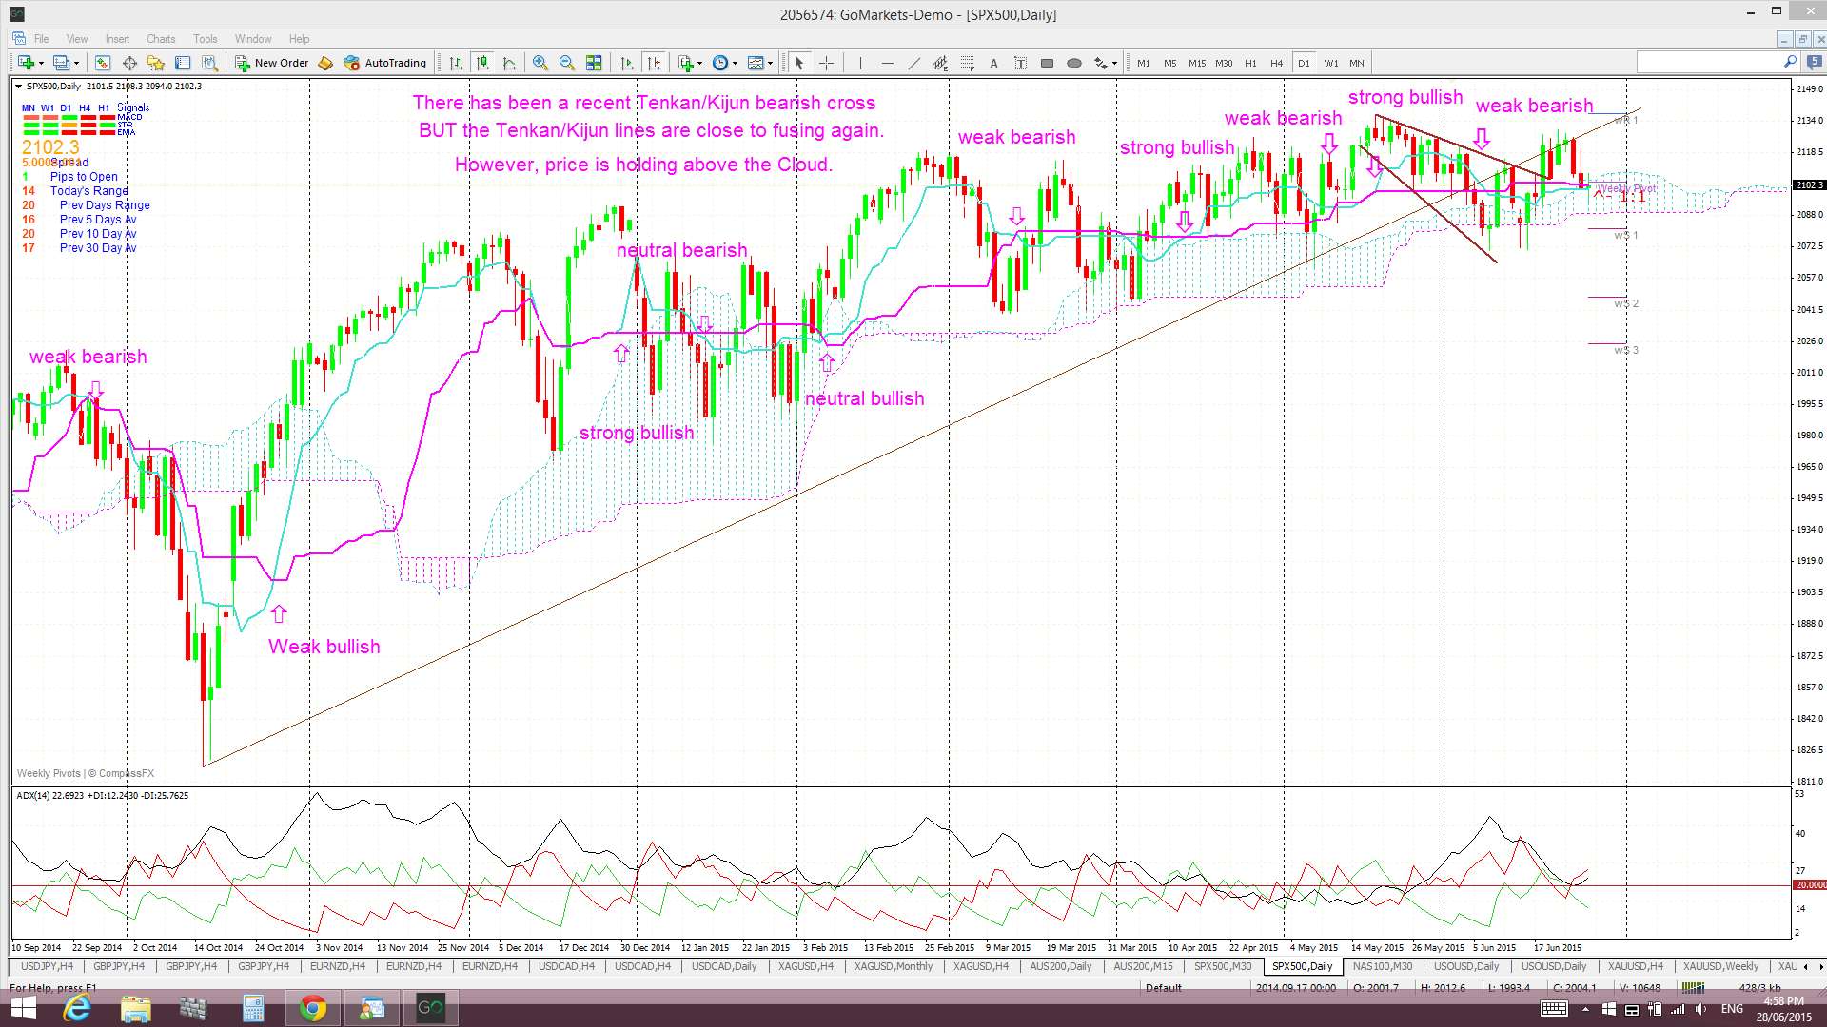1827x1027 pixels.
Task: Toggle the AutoTrading button
Action: tap(385, 63)
